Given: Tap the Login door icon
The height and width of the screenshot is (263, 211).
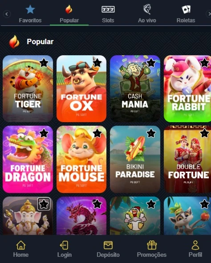Looking at the screenshot, I should pos(64,245).
